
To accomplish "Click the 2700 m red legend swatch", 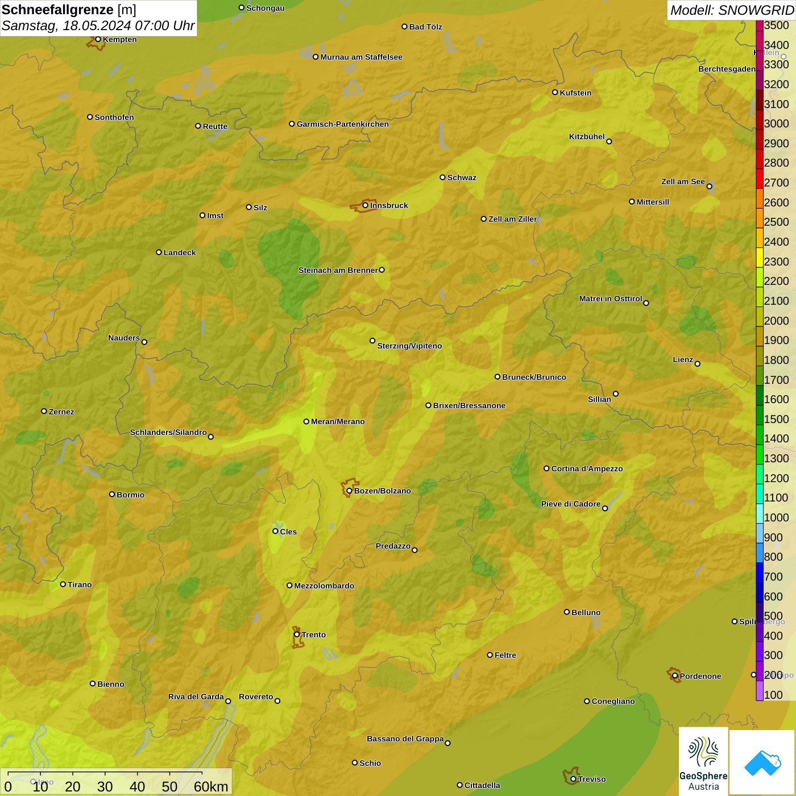I will coord(760,179).
